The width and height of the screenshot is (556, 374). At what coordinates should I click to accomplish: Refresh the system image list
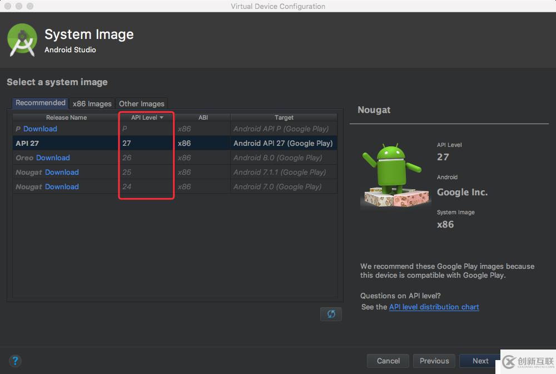coord(331,314)
